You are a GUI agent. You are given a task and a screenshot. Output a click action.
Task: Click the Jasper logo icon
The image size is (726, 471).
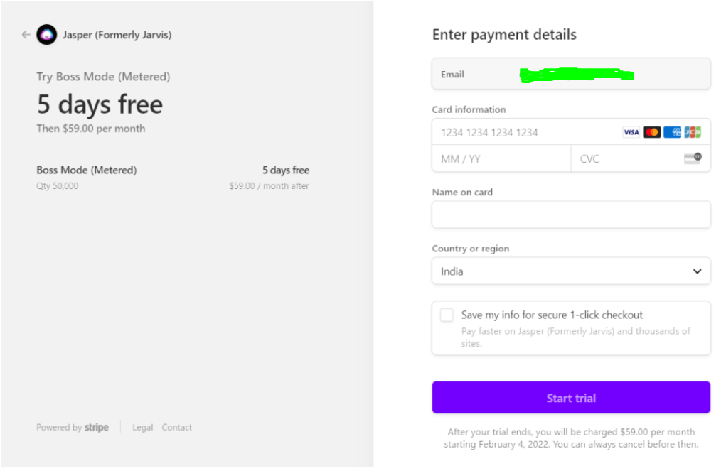pyautogui.click(x=46, y=35)
